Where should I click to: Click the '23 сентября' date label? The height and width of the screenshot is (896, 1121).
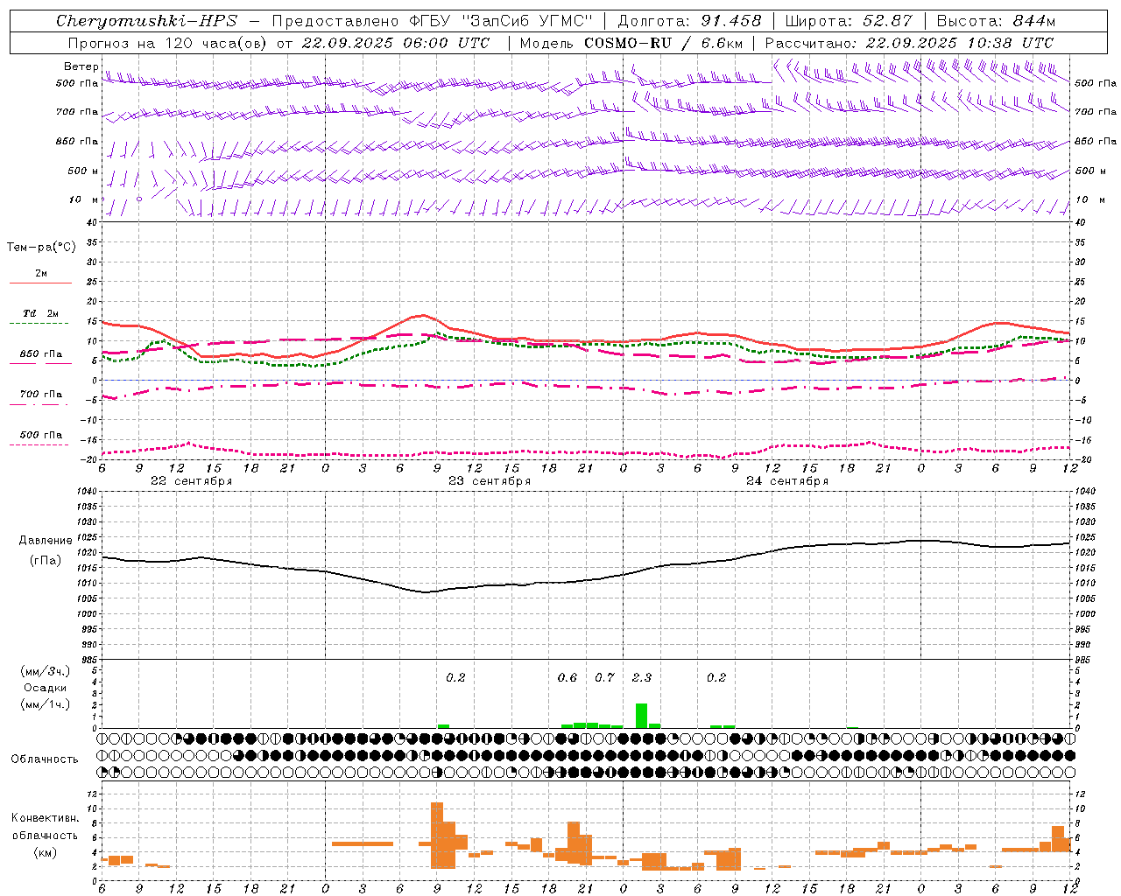point(490,481)
